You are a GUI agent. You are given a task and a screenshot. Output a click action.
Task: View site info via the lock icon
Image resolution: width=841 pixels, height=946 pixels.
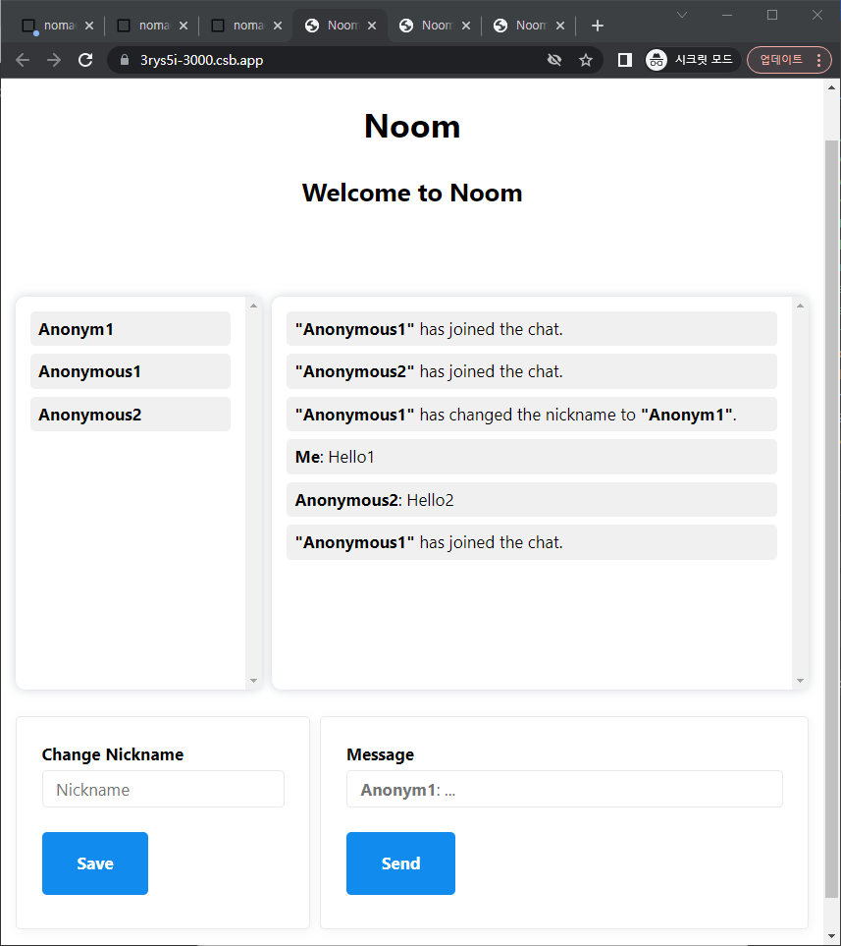[124, 60]
